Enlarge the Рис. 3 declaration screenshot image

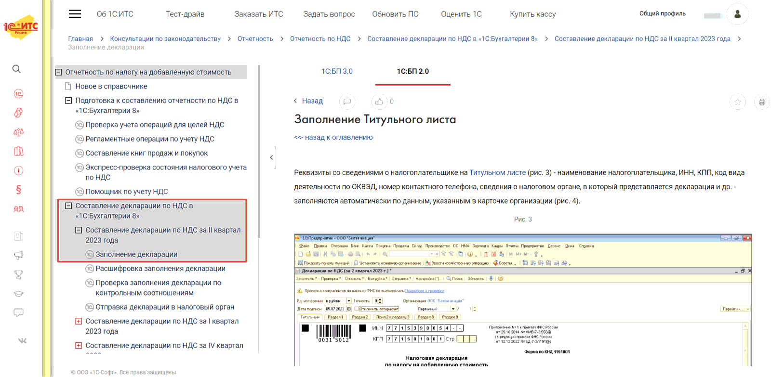click(523, 300)
